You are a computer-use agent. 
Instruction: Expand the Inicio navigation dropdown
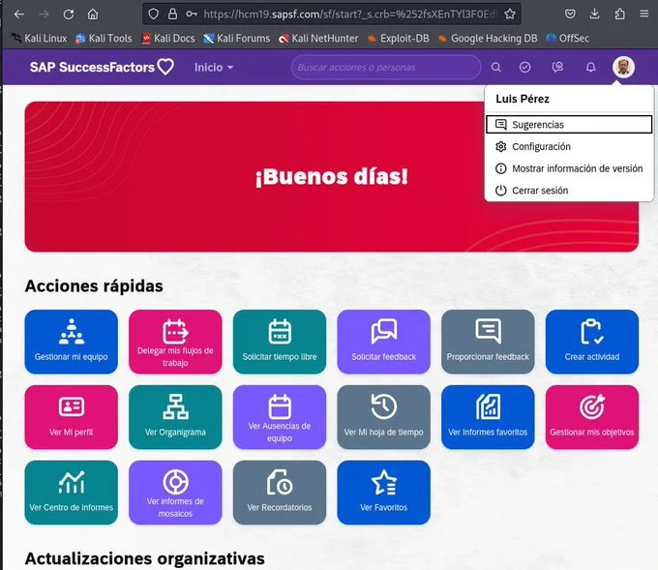[x=214, y=67]
